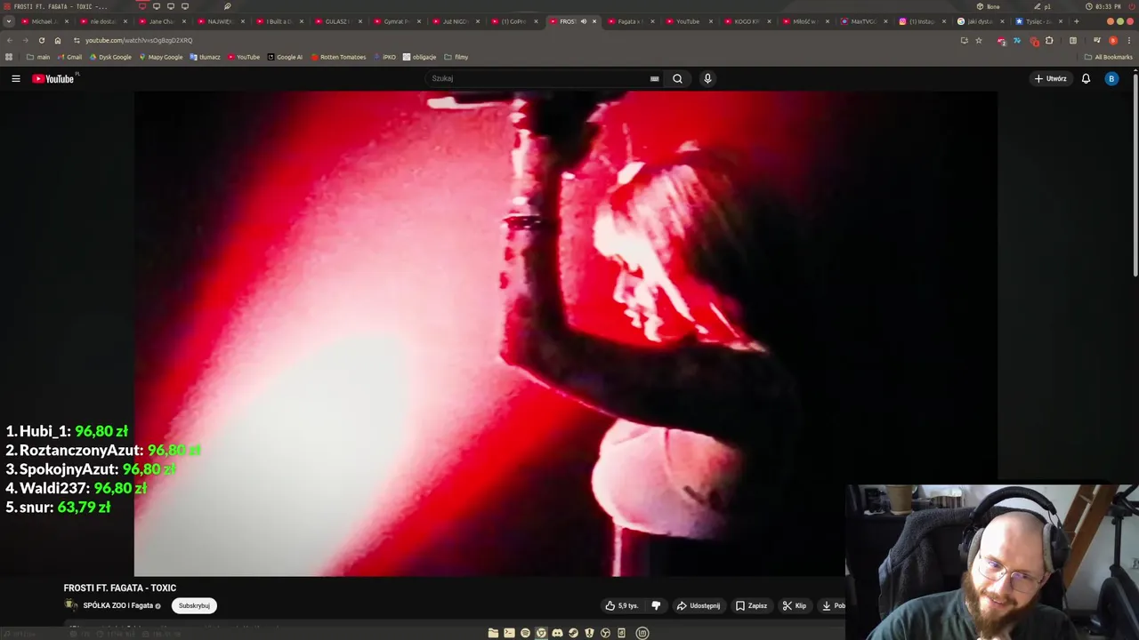Open the install app icon in address bar
The height and width of the screenshot is (640, 1139).
coord(964,40)
